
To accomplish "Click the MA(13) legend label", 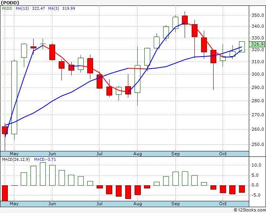I will [22, 9].
